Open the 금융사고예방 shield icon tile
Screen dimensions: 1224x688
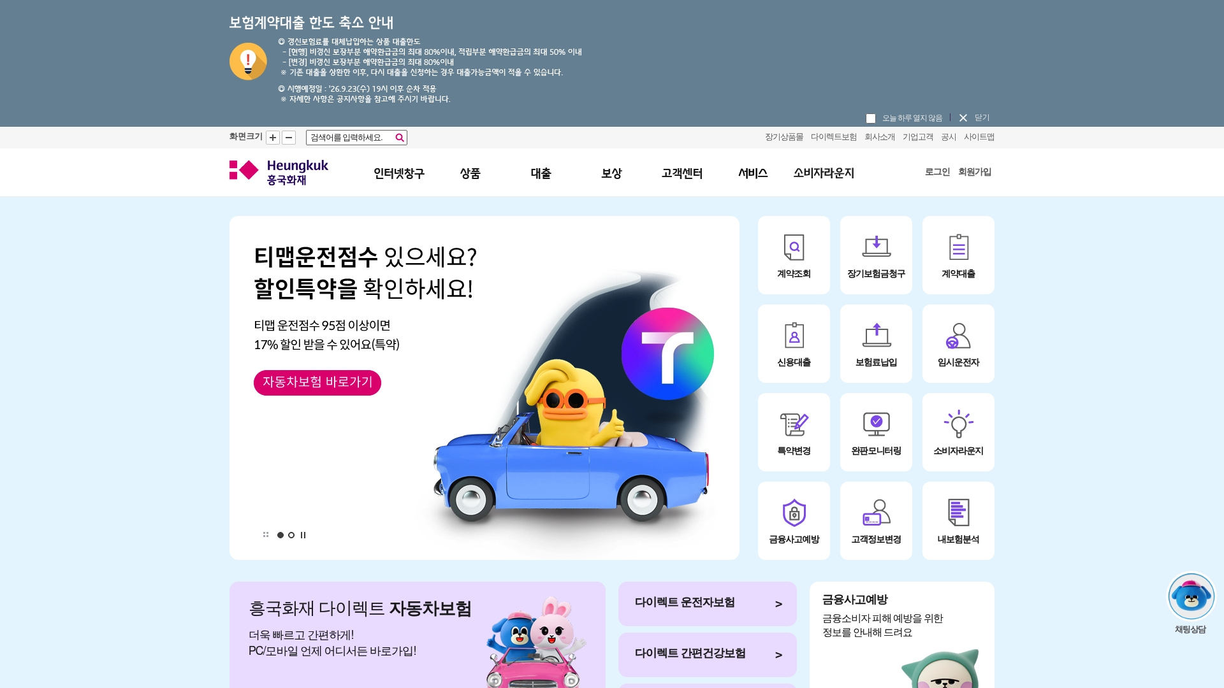[794, 520]
